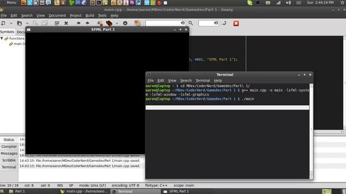The height and width of the screenshot is (194, 346).
Task: Focus the Go to line field
Action: tap(207, 23)
